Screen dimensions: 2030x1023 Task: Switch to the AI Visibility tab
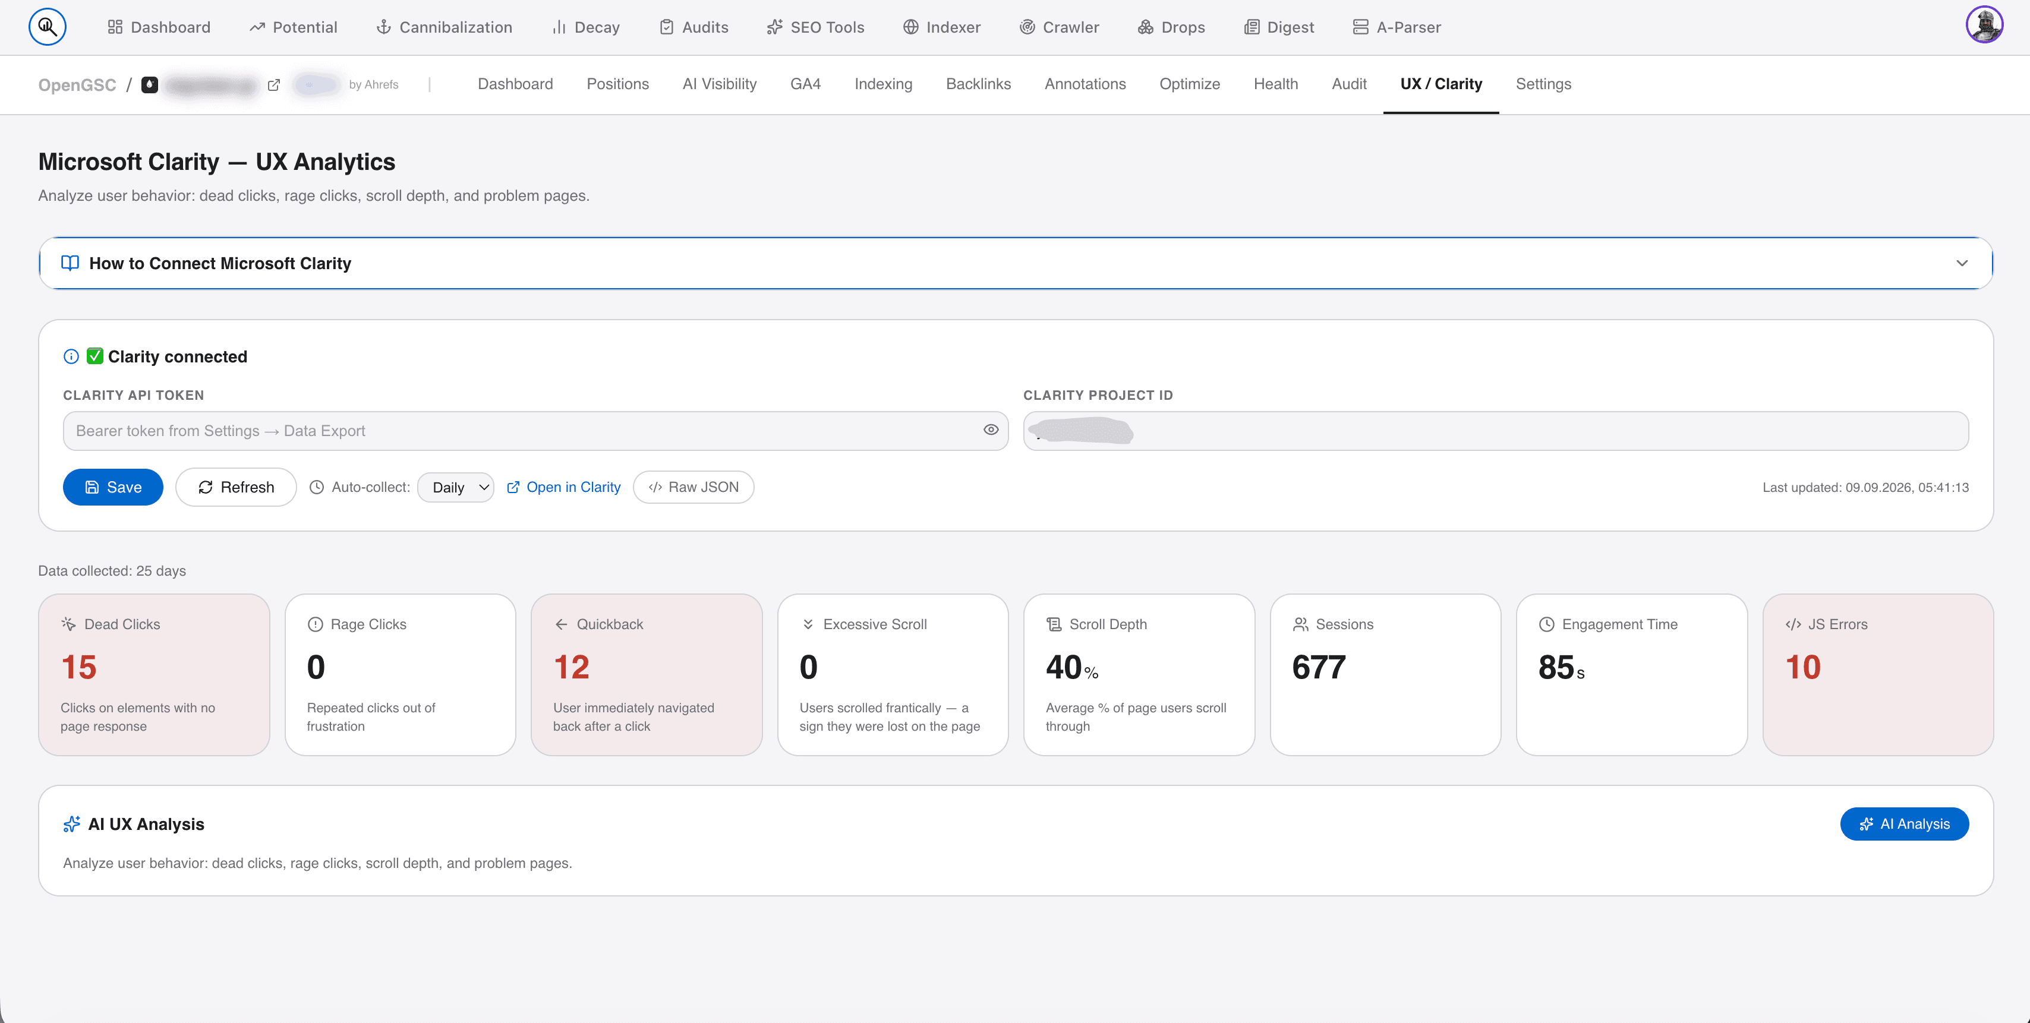[720, 84]
